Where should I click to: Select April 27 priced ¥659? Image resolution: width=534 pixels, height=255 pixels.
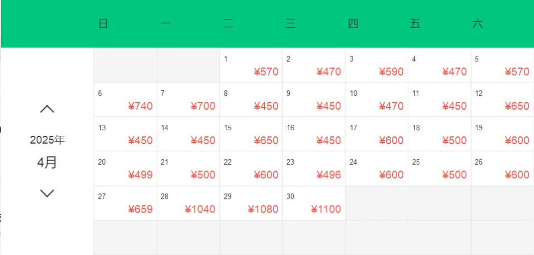point(125,203)
